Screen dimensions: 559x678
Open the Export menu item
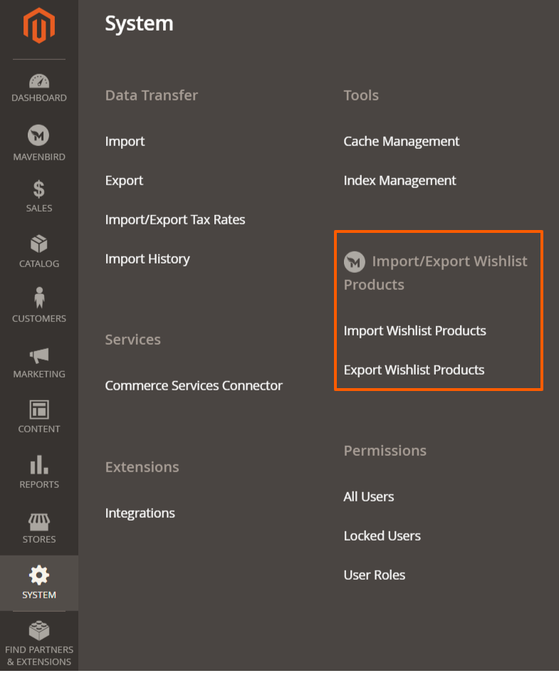point(124,180)
